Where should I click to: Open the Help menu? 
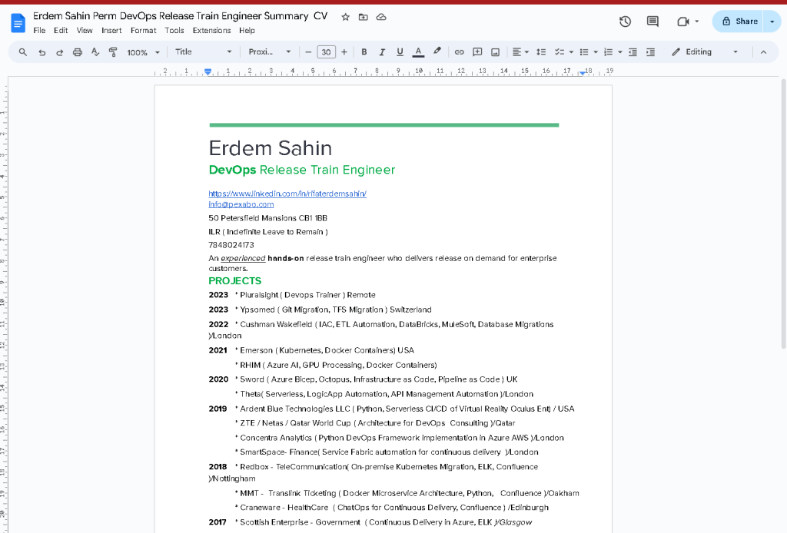click(x=247, y=31)
